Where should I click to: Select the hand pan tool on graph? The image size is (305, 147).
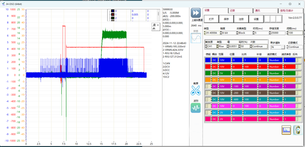pyautogui.click(x=153, y=29)
